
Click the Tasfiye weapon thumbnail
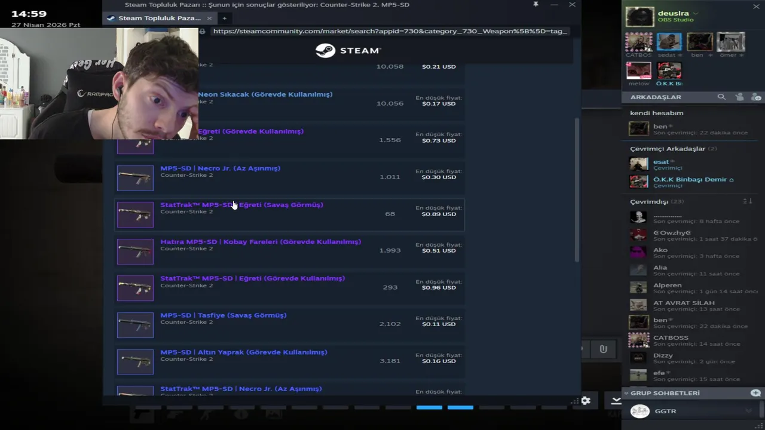(x=135, y=325)
